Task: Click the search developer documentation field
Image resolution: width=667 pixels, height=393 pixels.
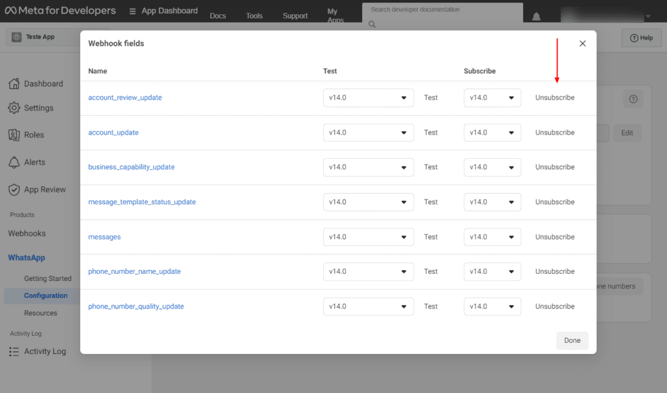Action: (x=442, y=10)
